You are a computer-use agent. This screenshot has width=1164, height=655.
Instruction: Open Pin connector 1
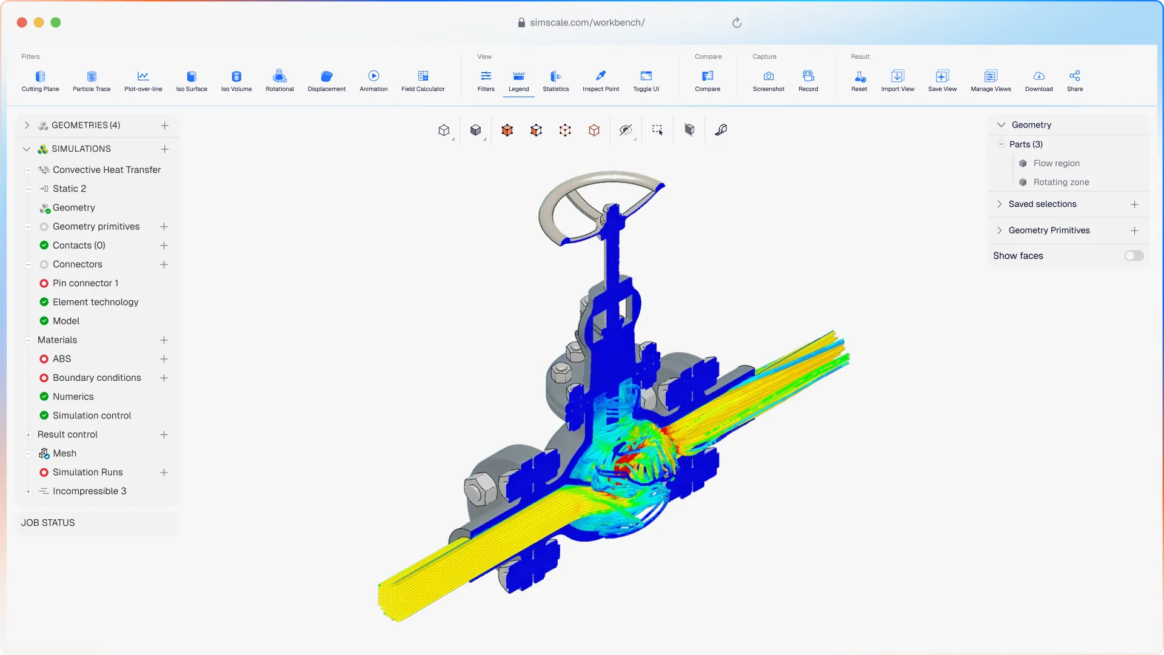pos(85,283)
